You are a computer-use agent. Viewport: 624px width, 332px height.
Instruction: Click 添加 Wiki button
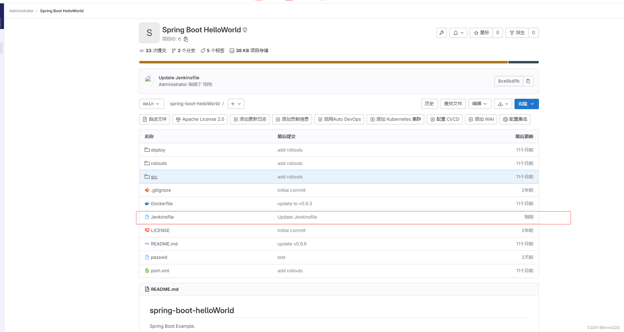[481, 119]
